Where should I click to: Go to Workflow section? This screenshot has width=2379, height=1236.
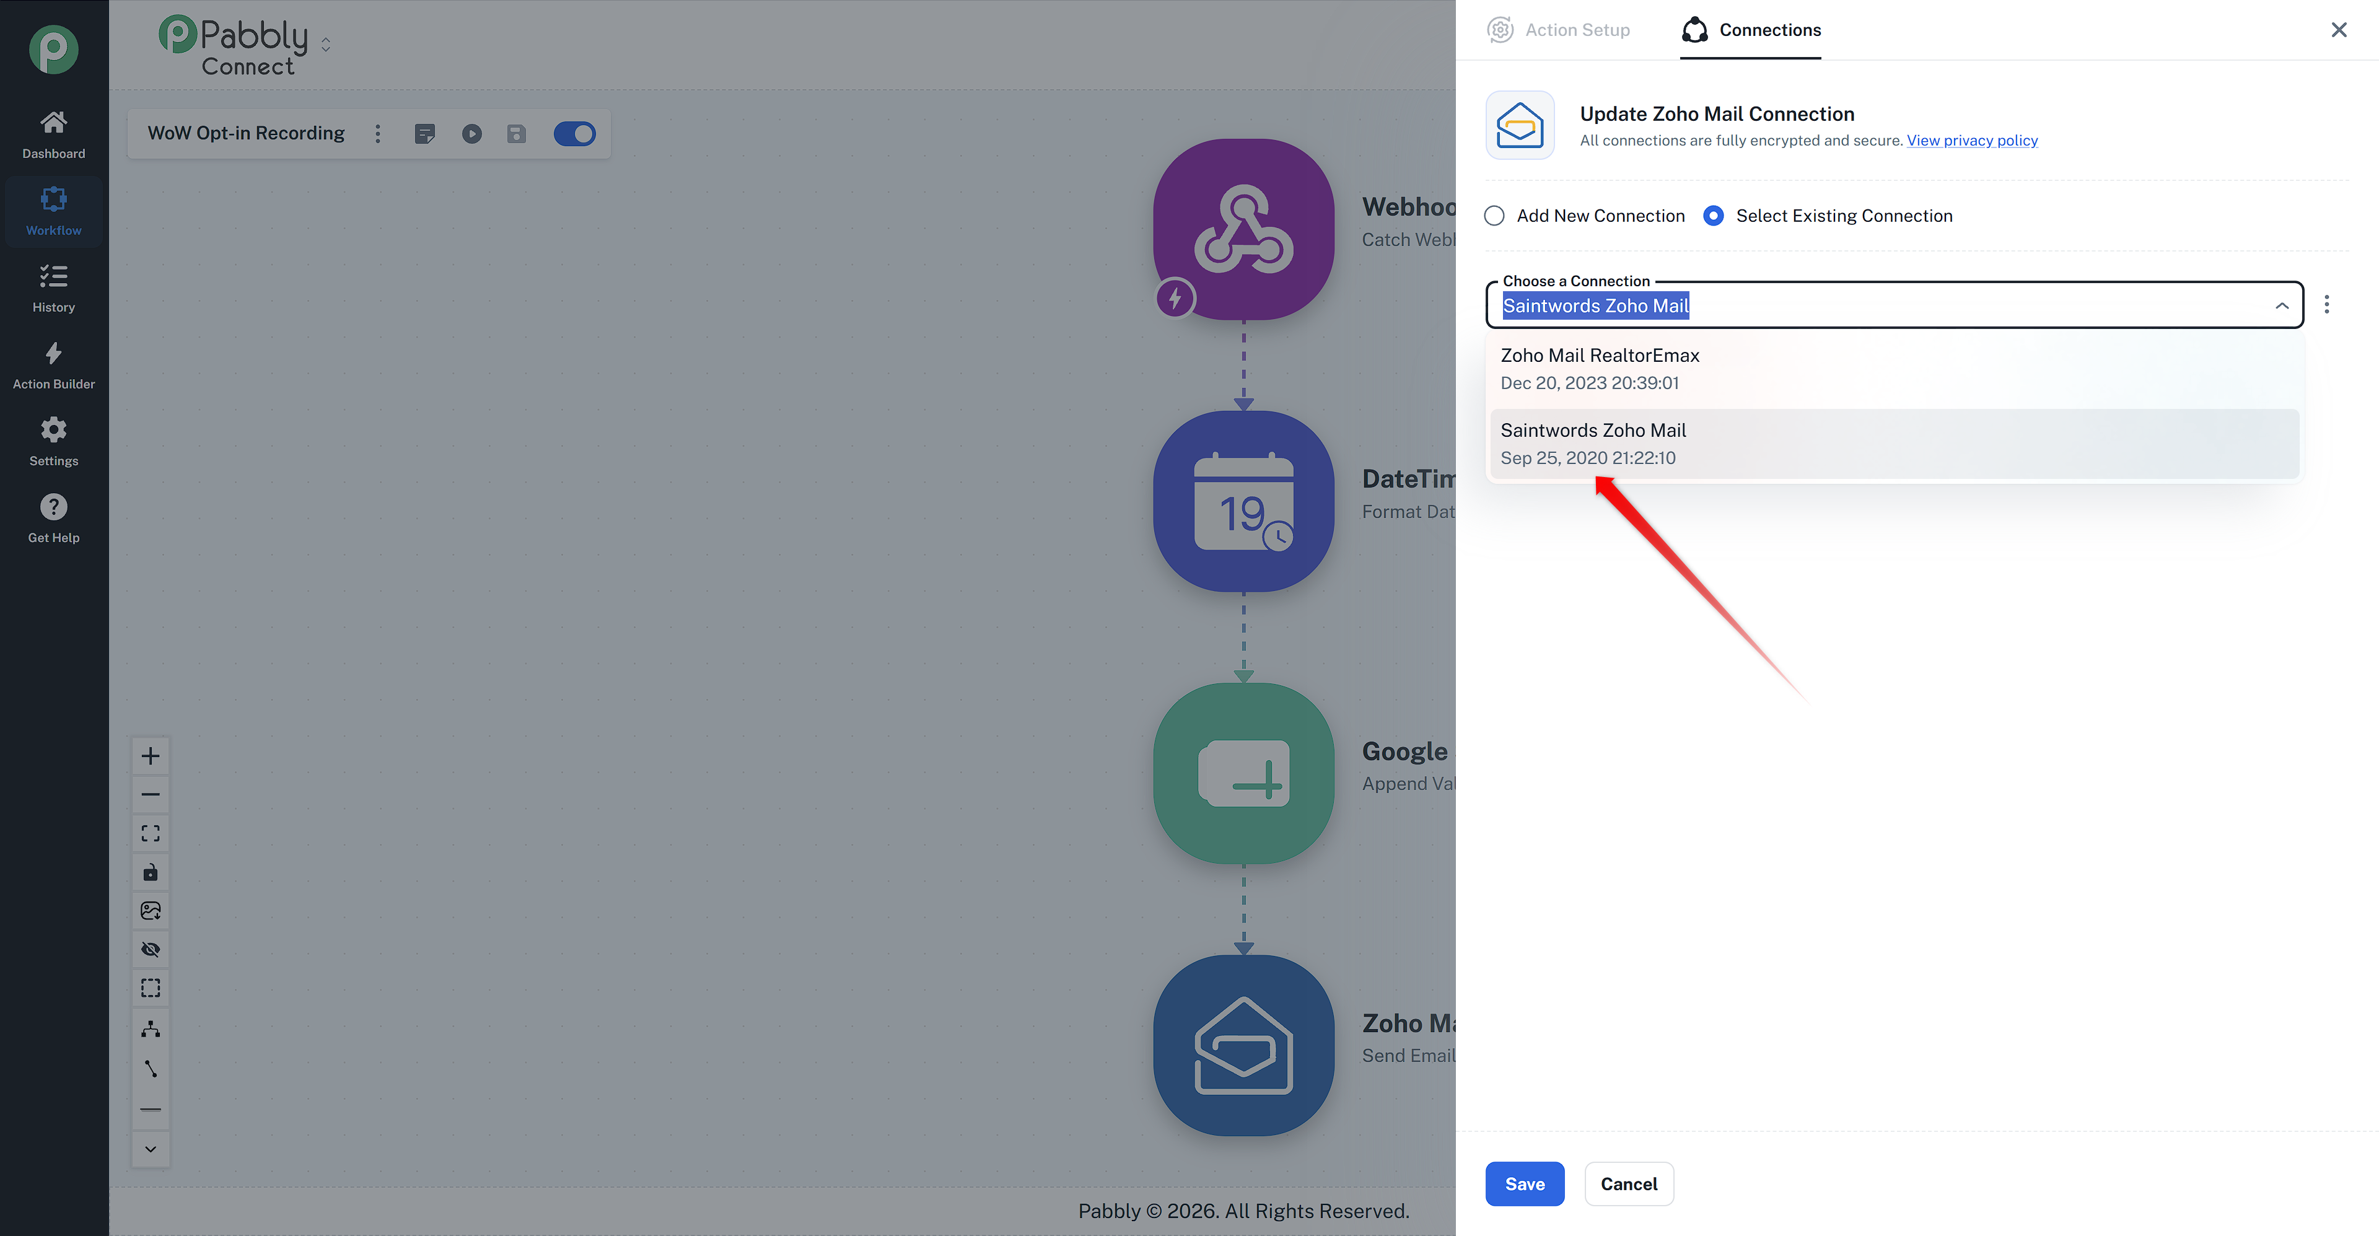click(53, 211)
